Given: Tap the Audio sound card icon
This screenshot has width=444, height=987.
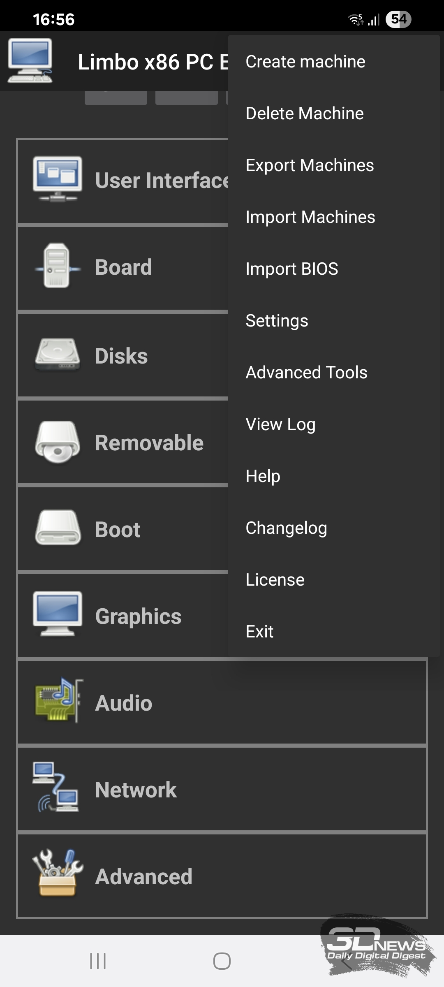Looking at the screenshot, I should tap(58, 700).
